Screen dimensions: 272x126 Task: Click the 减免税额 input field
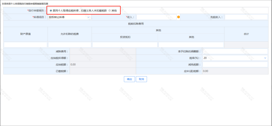click(235, 64)
